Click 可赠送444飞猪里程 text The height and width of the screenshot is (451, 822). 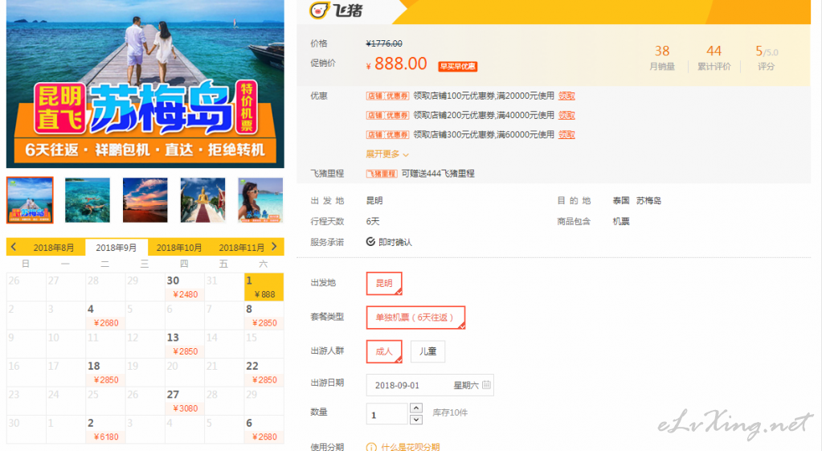click(x=438, y=174)
